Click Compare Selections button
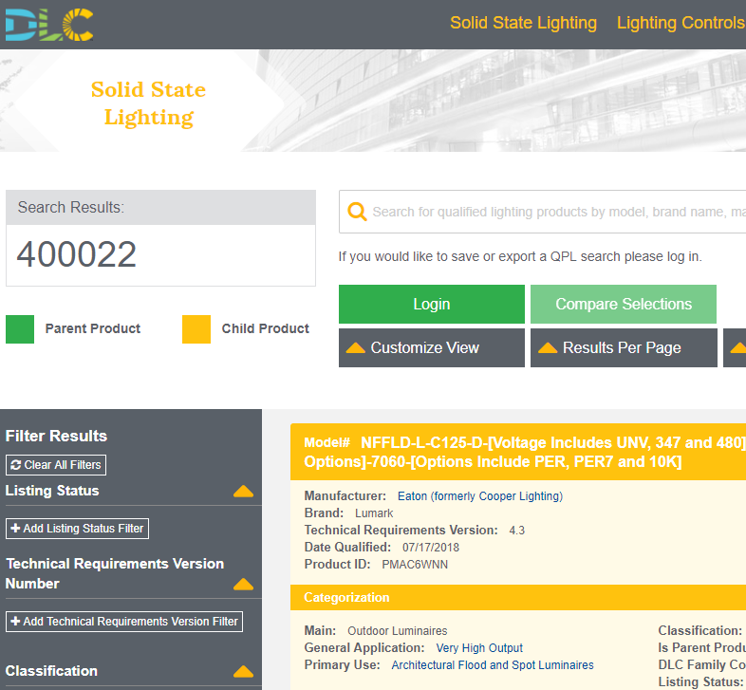The width and height of the screenshot is (746, 690). 624,304
